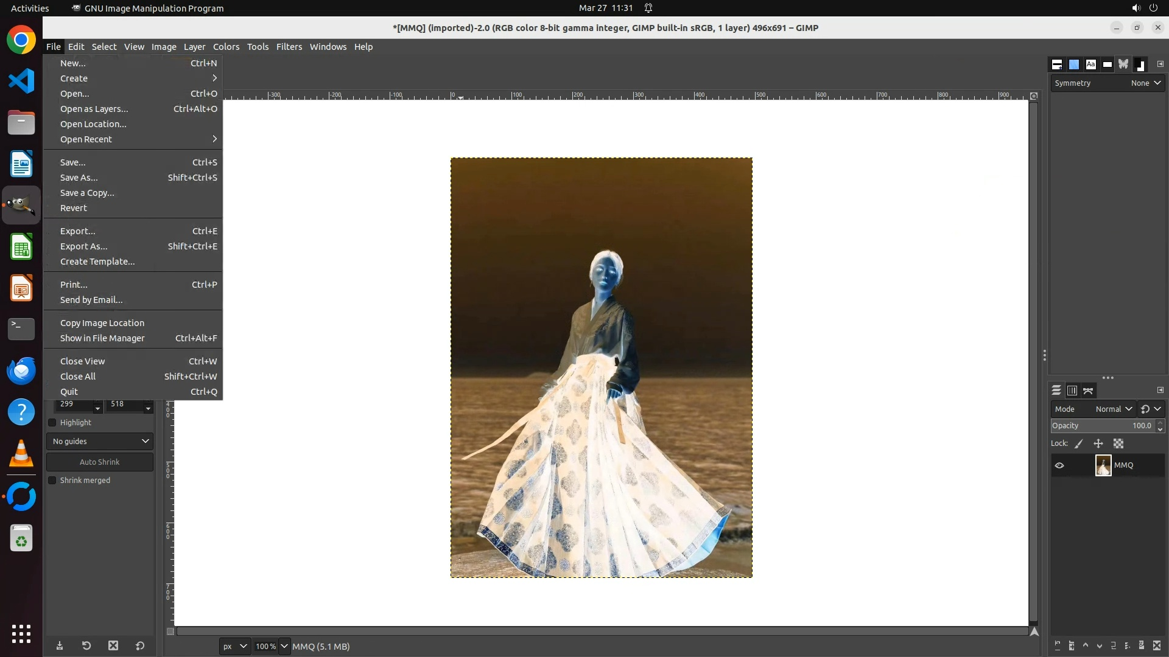Image resolution: width=1169 pixels, height=657 pixels.
Task: Open the Channels tab icon
Action: pos(1072,391)
